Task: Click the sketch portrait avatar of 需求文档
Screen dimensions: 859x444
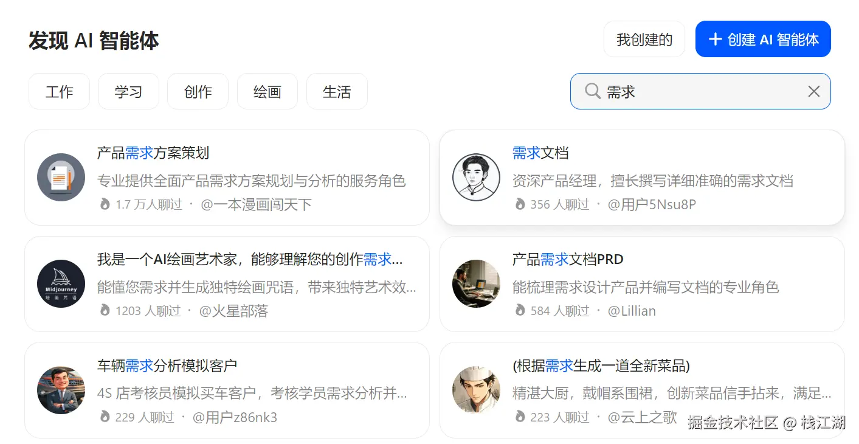Action: (x=476, y=178)
